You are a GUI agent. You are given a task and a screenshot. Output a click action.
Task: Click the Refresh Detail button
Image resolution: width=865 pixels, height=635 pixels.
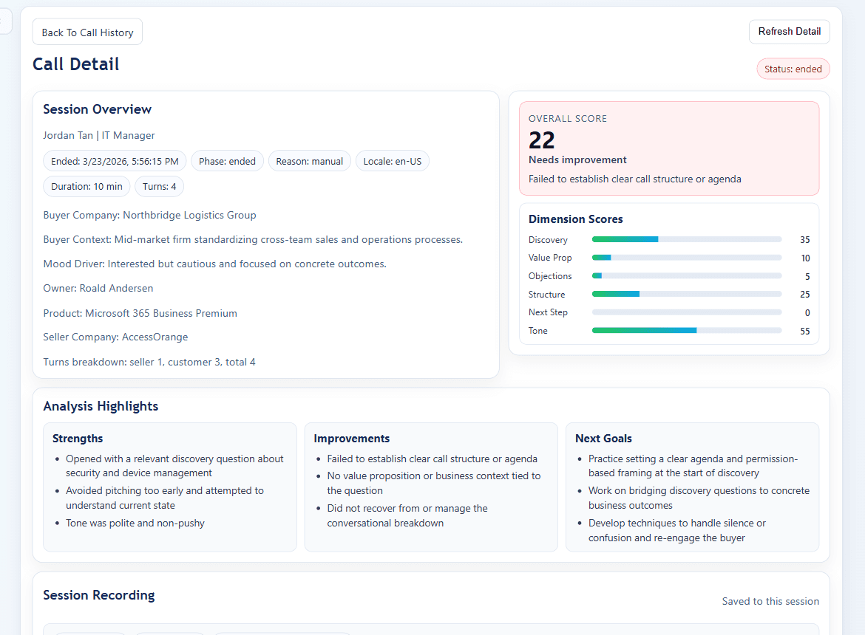click(x=789, y=32)
